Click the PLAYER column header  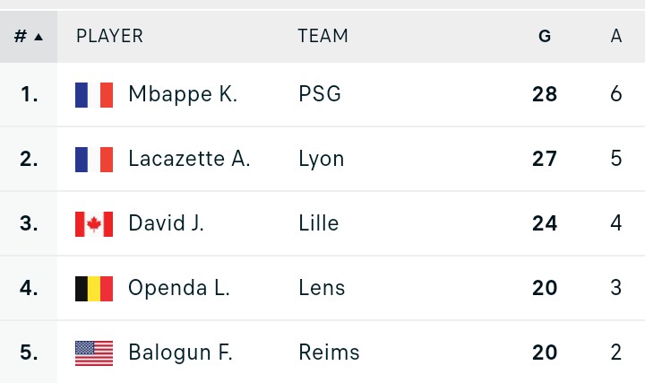pos(109,36)
